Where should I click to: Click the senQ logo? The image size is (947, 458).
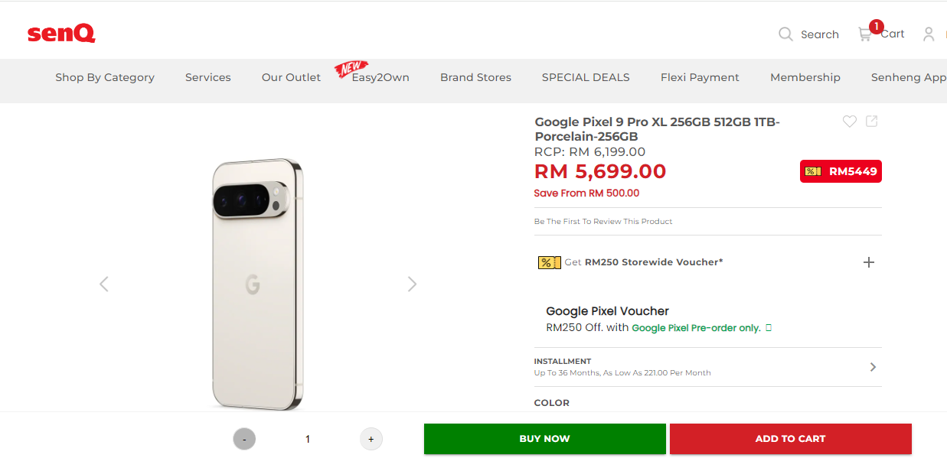click(61, 34)
